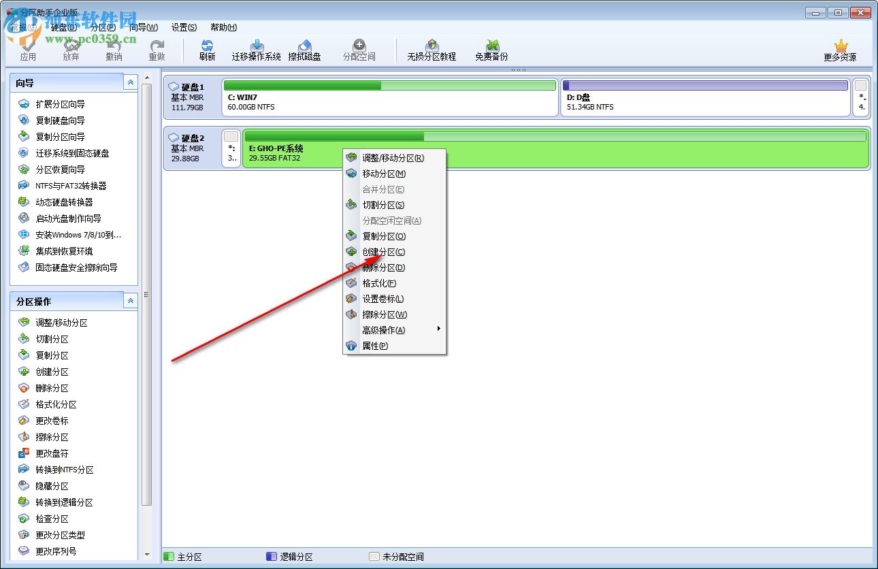This screenshot has height=569, width=878.
Task: Collapse the 分区操作 panel with its chevron
Action: 130,301
